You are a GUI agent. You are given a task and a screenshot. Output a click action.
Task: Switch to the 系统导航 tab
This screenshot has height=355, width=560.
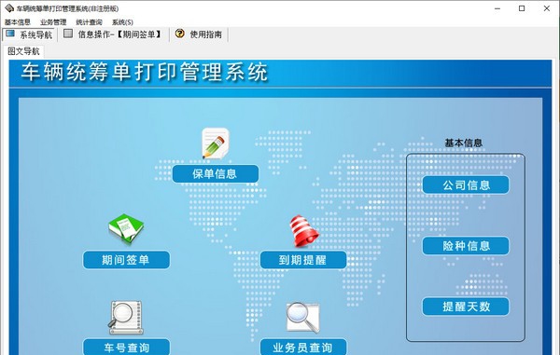pyautogui.click(x=29, y=34)
